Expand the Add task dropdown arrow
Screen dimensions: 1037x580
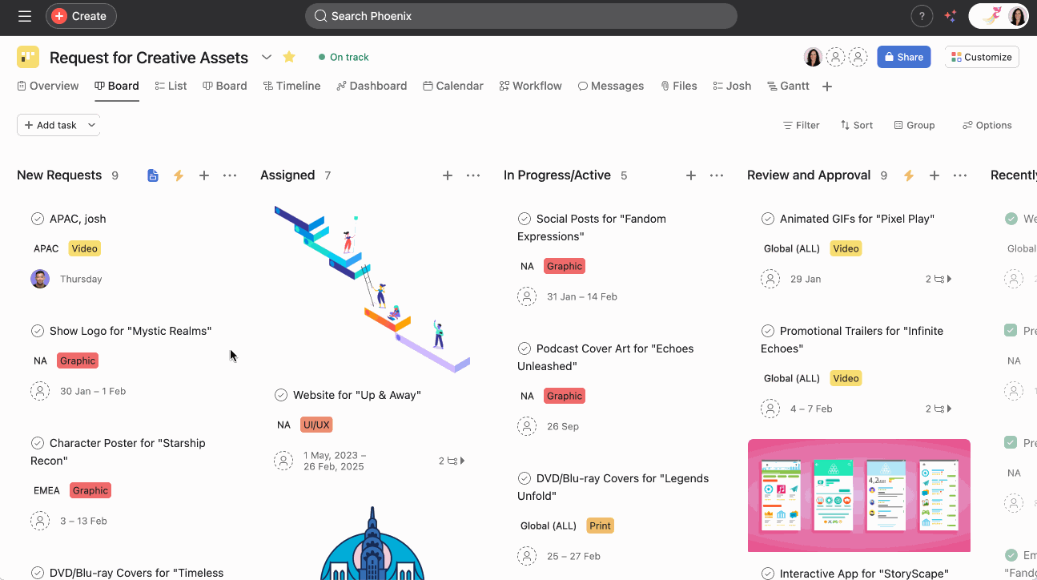(91, 125)
